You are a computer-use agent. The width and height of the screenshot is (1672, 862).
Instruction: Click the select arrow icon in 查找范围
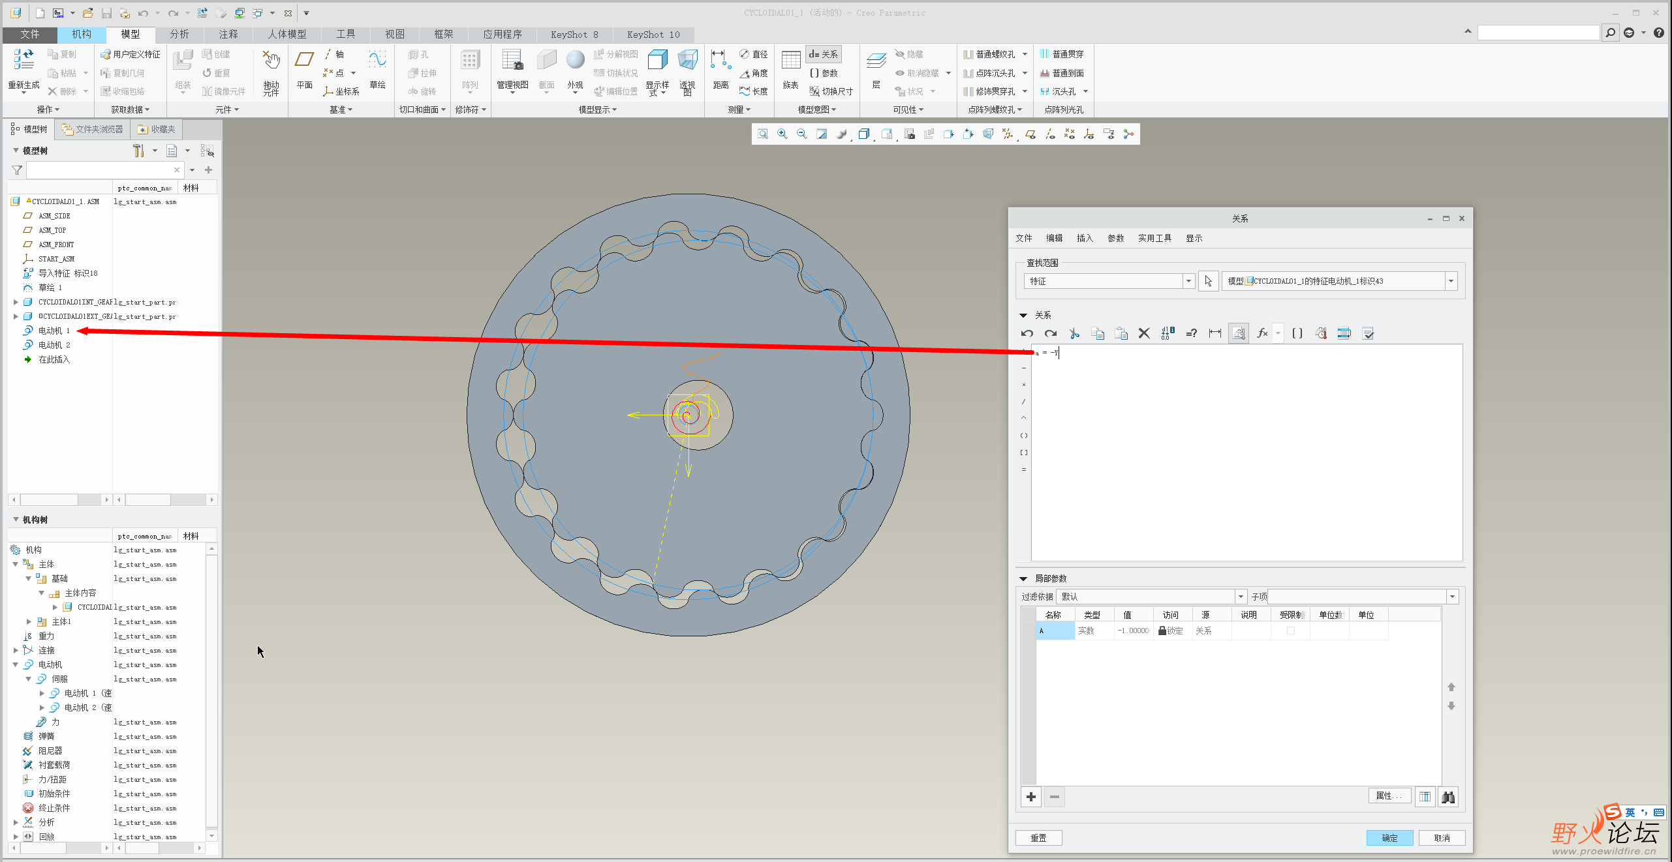click(x=1208, y=281)
